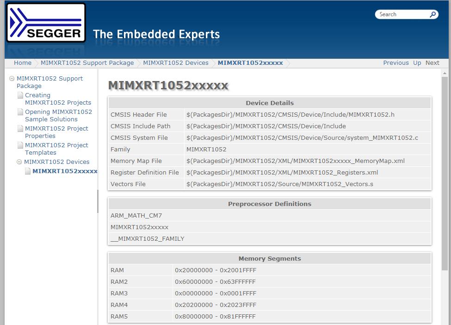The image size is (451, 325).
Task: Click the Memory Map File label
Action: (x=136, y=161)
